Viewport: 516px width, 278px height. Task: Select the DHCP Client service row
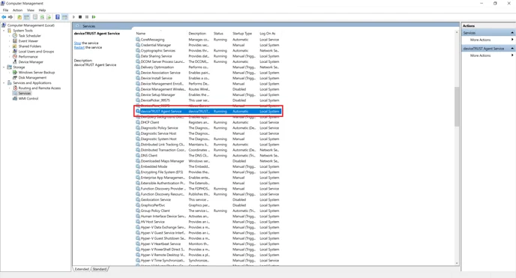point(208,122)
